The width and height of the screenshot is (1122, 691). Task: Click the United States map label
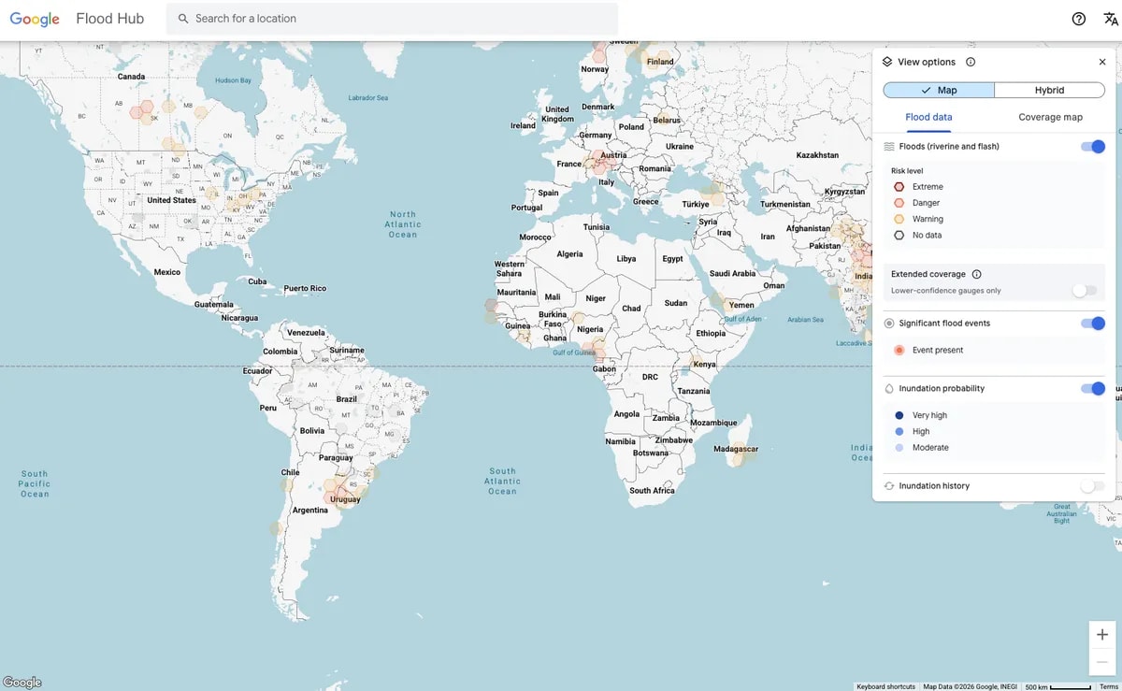coord(171,200)
